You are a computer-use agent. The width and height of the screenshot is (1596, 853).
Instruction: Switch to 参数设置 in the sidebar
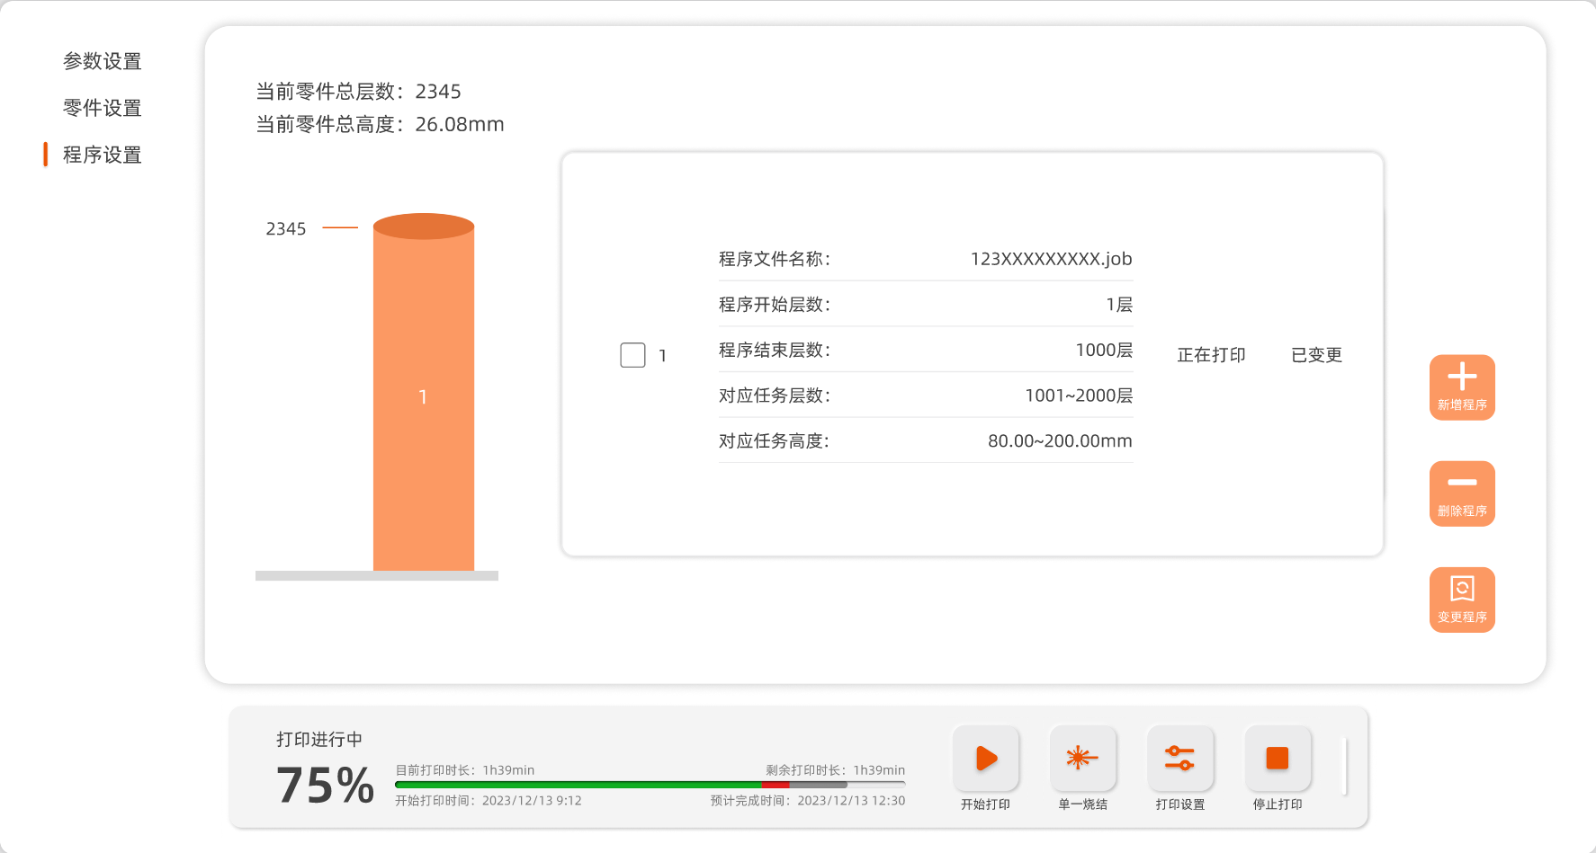103,61
